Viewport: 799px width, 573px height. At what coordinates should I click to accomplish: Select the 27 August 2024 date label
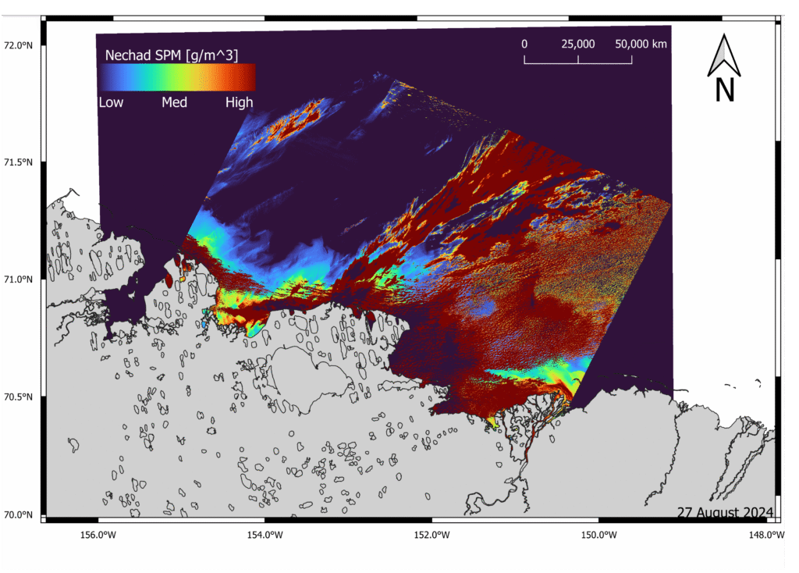pyautogui.click(x=725, y=512)
